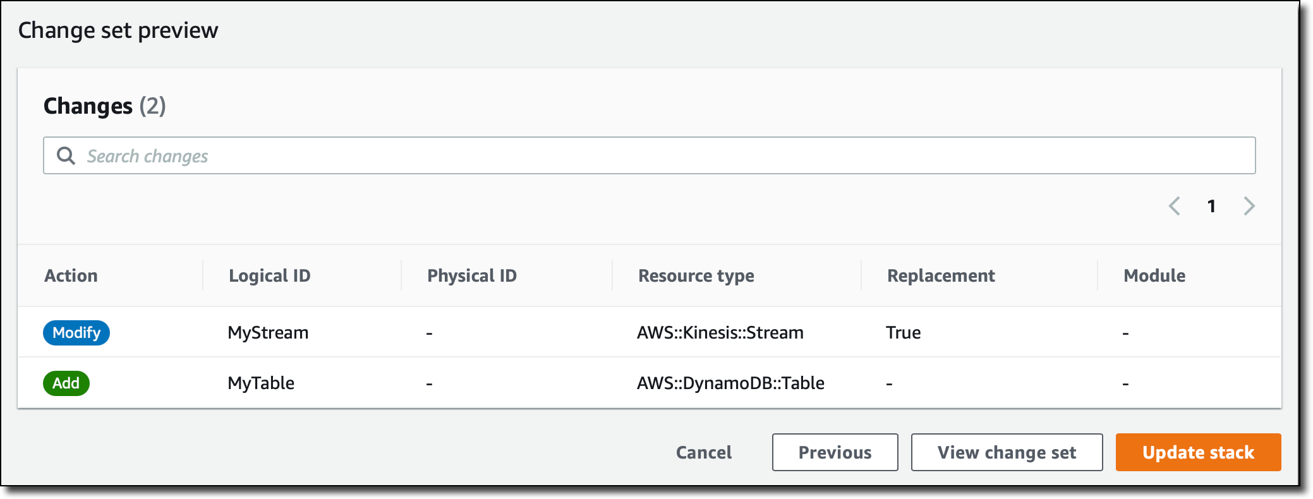Viewport: 1313px width, 499px height.
Task: Go to next page chevron
Action: pos(1249,206)
